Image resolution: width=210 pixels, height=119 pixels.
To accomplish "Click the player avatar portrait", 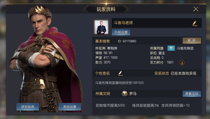I will tap(101, 27).
